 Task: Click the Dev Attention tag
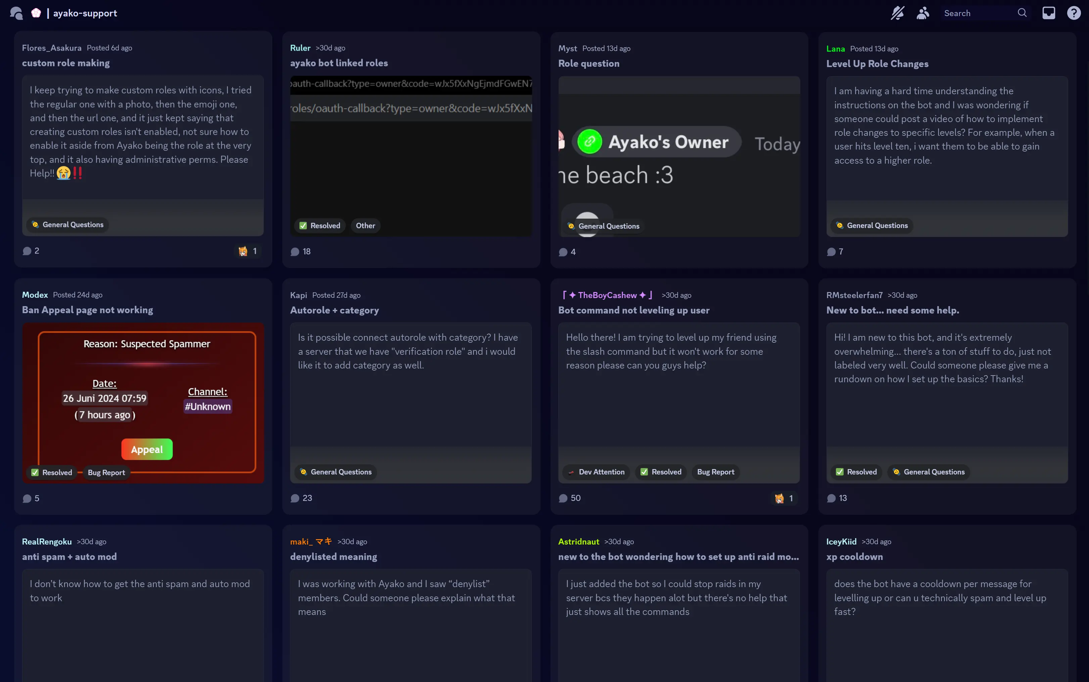pyautogui.click(x=596, y=472)
